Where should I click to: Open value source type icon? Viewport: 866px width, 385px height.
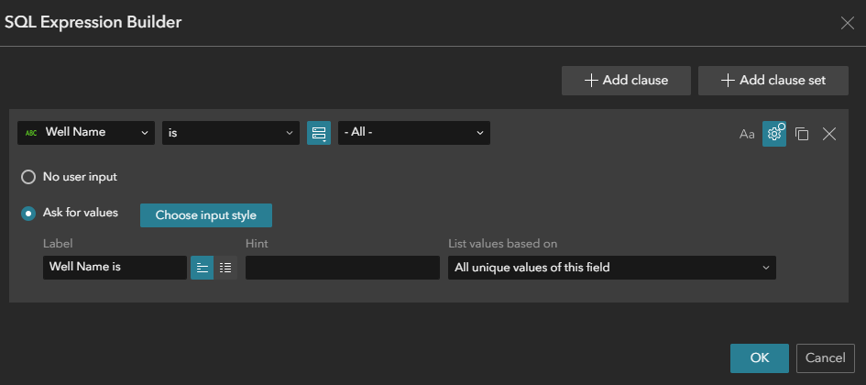click(319, 133)
